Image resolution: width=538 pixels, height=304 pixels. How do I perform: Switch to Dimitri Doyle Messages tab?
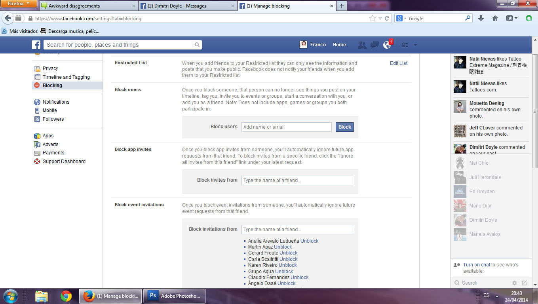click(188, 6)
